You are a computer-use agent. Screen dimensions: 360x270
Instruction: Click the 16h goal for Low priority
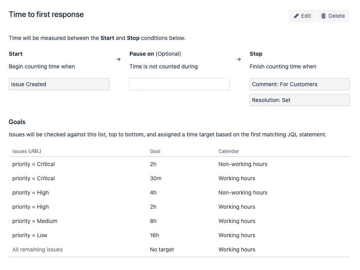pyautogui.click(x=154, y=235)
